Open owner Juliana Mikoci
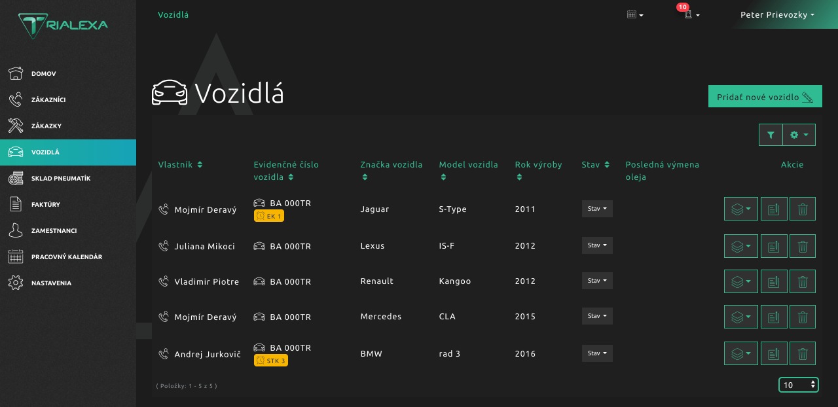This screenshot has width=838, height=407. (x=204, y=246)
